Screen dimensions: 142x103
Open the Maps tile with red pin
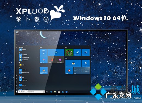tap(69, 71)
